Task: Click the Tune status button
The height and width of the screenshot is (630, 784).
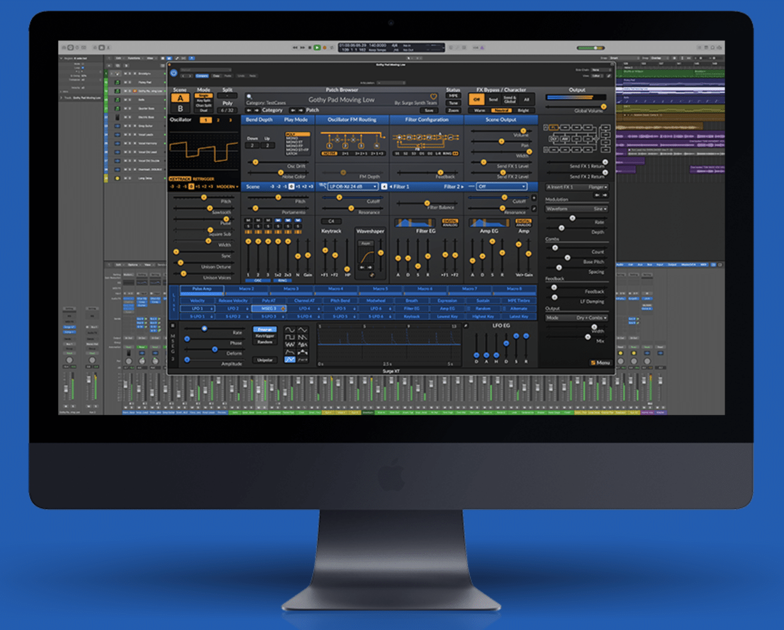Action: (x=453, y=103)
